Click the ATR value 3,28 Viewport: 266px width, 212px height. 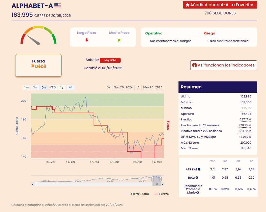tap(251, 169)
